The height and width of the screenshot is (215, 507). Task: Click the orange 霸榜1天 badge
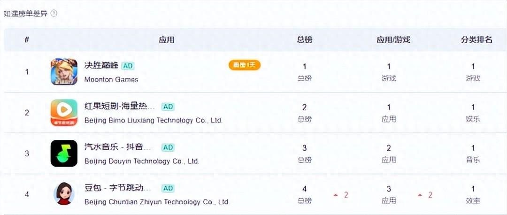point(244,65)
